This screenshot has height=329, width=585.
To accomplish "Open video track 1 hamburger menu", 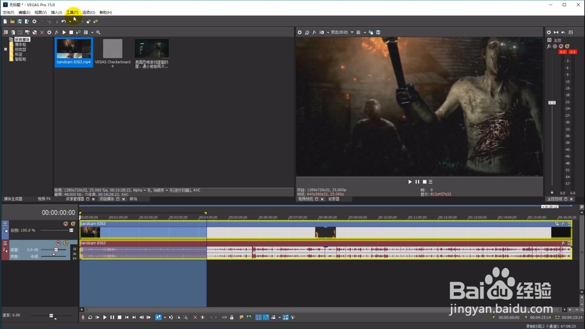I will [5, 224].
